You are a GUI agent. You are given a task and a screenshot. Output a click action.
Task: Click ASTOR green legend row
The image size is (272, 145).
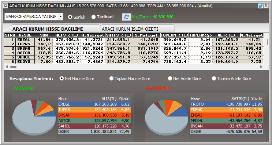(x=94, y=121)
